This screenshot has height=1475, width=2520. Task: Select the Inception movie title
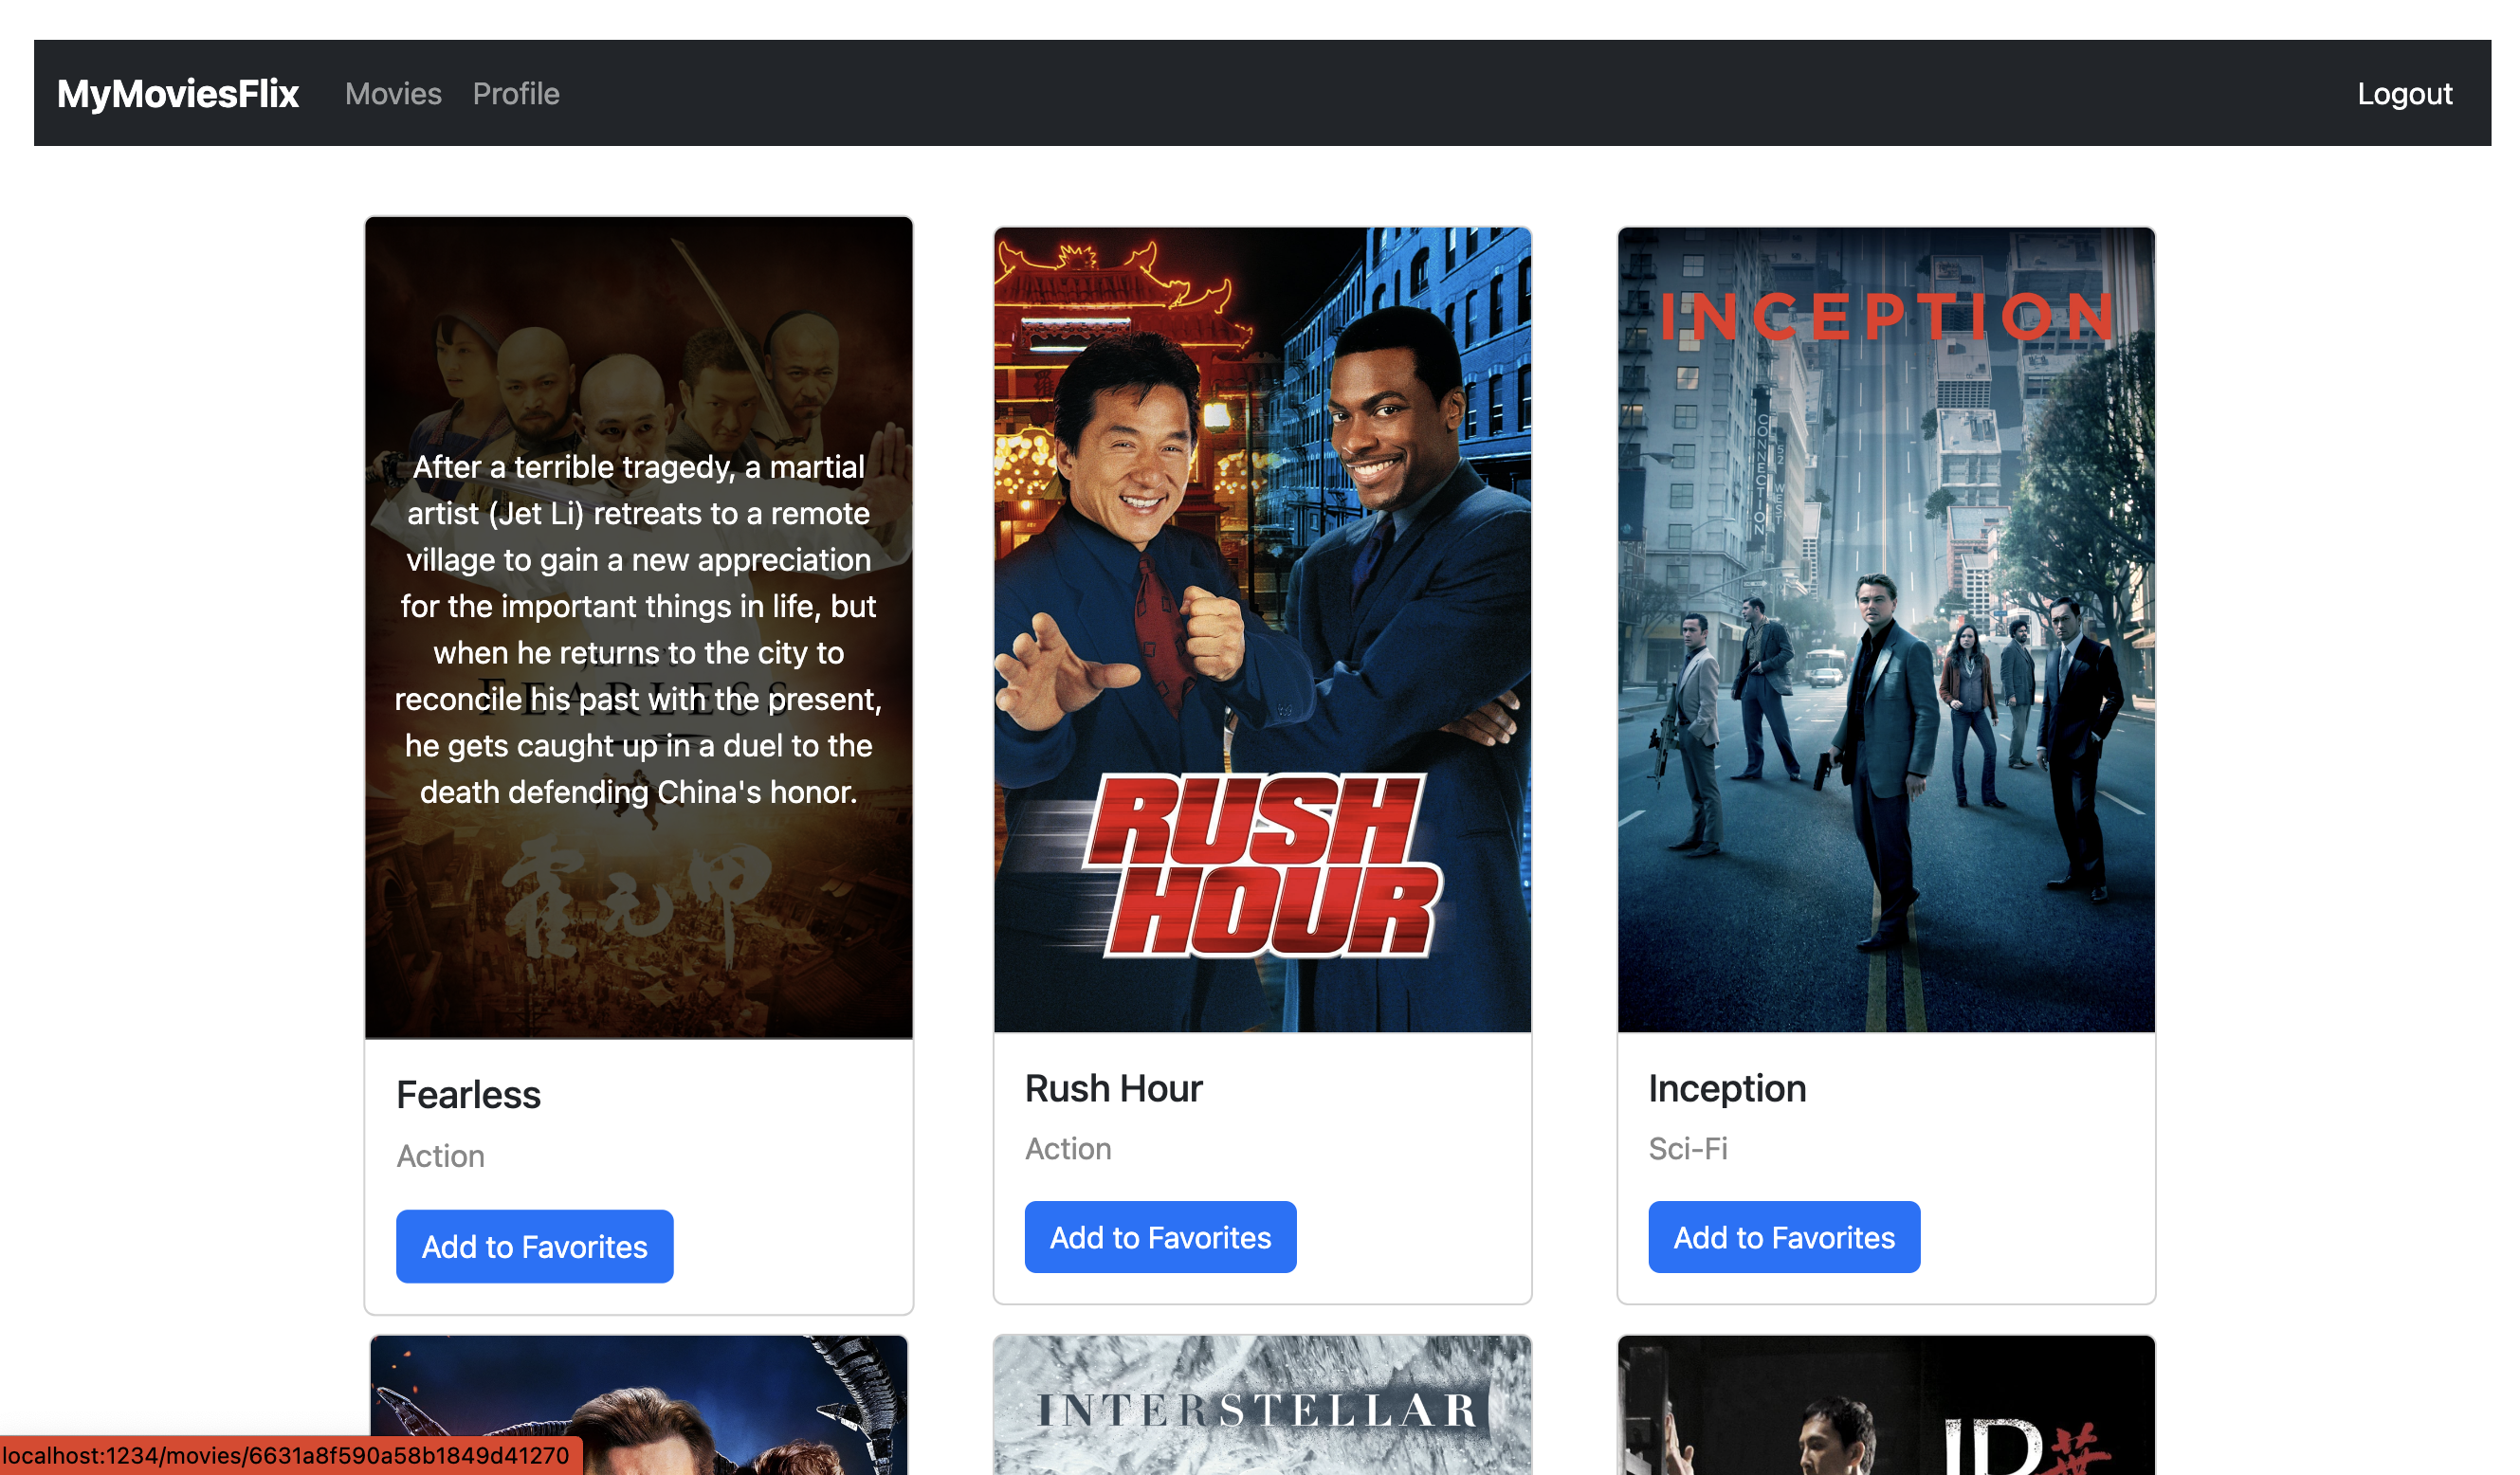click(1727, 1088)
